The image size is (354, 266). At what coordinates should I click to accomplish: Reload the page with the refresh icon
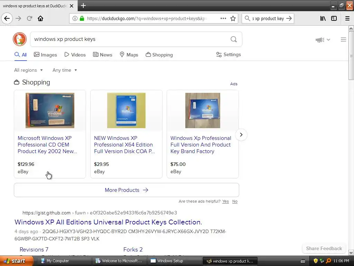tap(29, 18)
